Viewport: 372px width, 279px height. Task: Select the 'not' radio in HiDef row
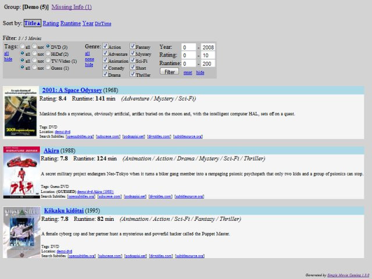34,53
